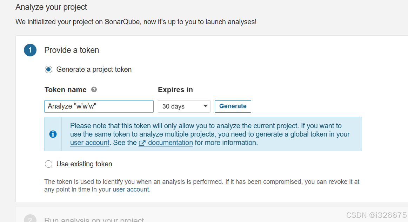Viewport: 408px width, 222px height.
Task: Focus the Token name input field
Action: (x=99, y=106)
